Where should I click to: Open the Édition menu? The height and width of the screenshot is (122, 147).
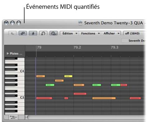pos(69,33)
